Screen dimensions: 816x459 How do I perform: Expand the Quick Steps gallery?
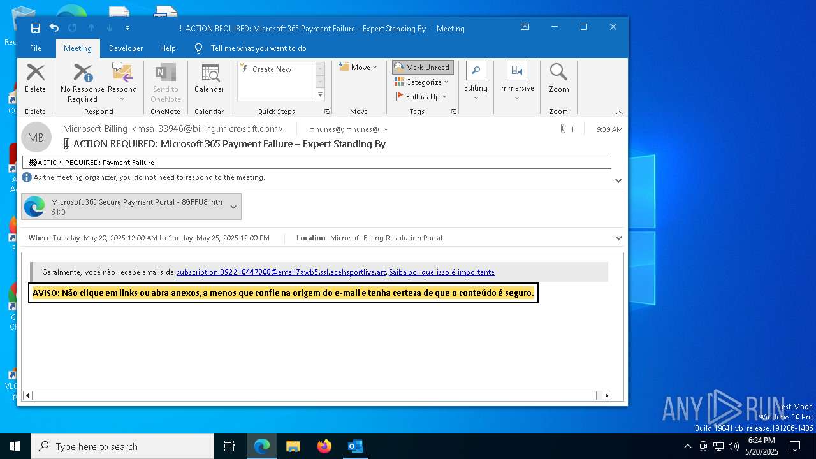click(x=320, y=95)
